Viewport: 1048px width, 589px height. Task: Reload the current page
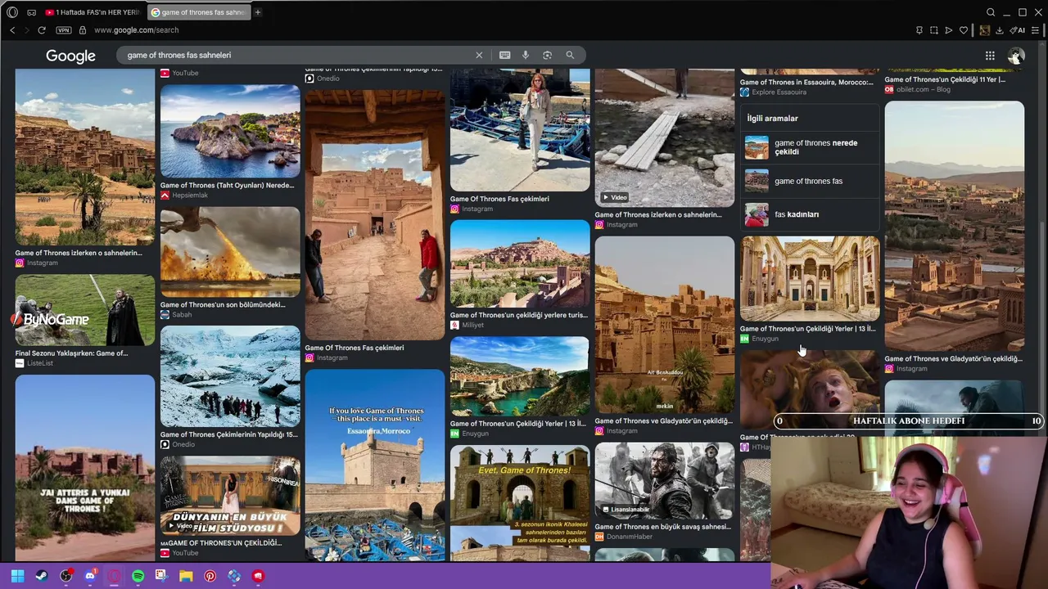(43, 30)
